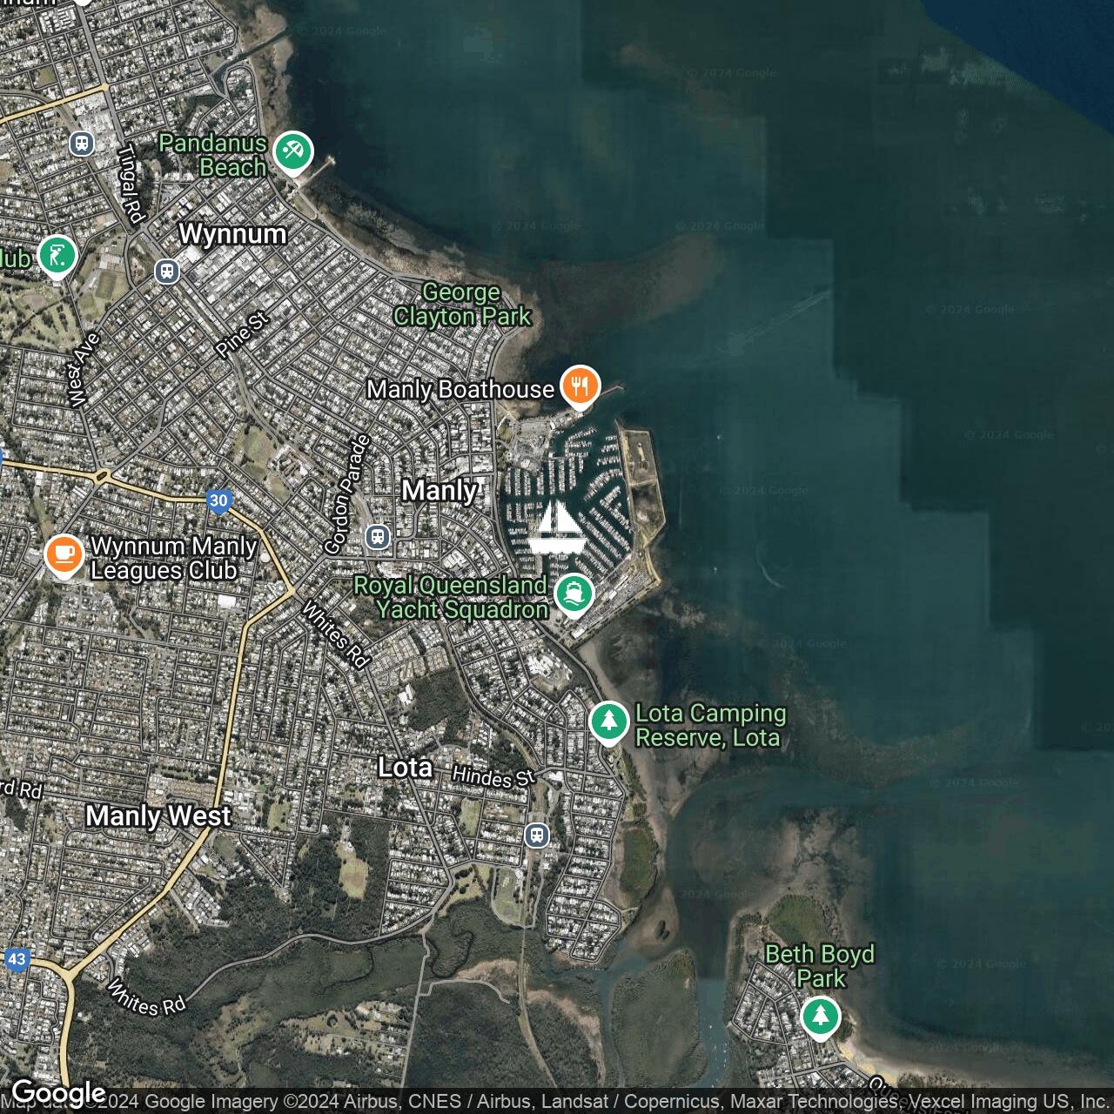1114x1114 pixels.
Task: Click the Lota Camping Reserve tree marker
Action: pos(609,721)
